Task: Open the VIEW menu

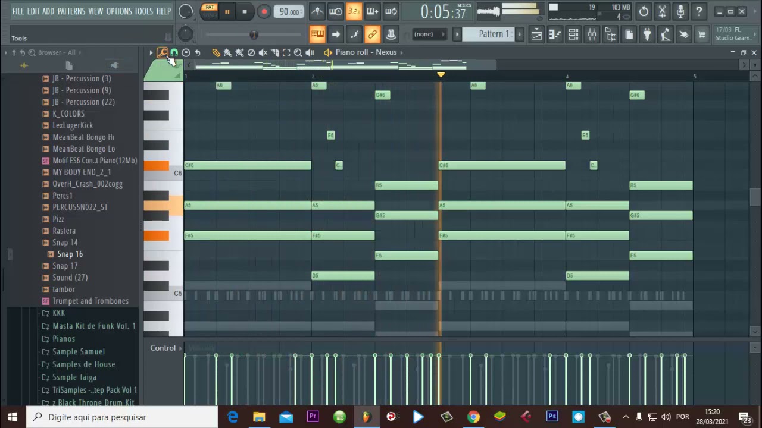Action: [x=96, y=11]
